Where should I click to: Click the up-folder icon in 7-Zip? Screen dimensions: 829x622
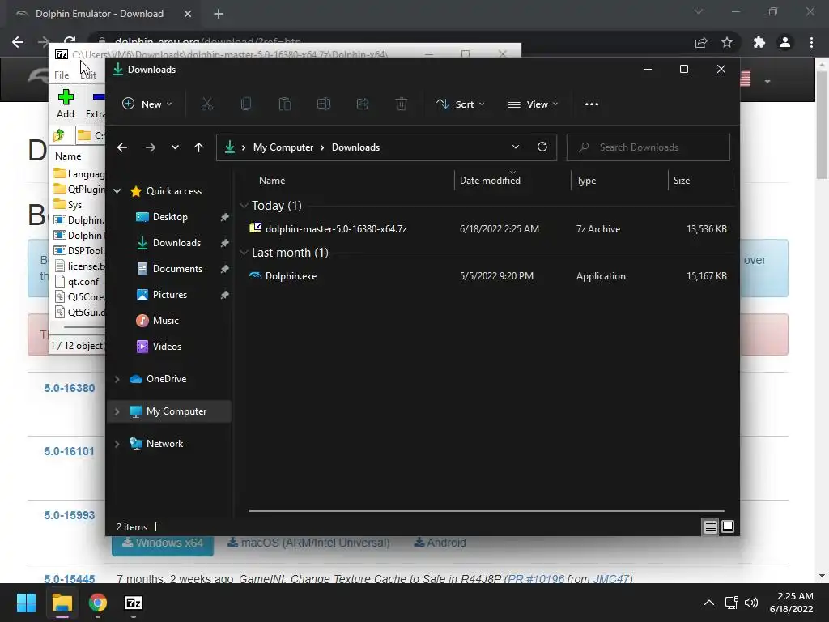tap(59, 135)
